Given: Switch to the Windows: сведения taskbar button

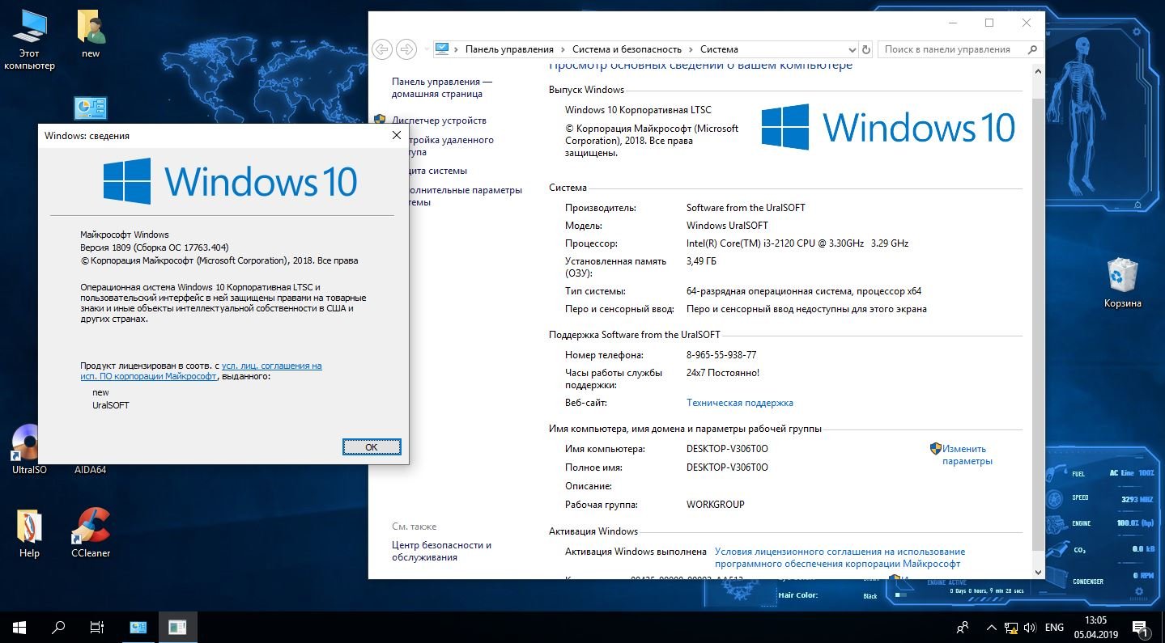Looking at the screenshot, I should tap(177, 627).
